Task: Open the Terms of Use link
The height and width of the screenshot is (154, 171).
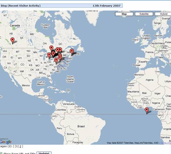Action: tap(166, 143)
